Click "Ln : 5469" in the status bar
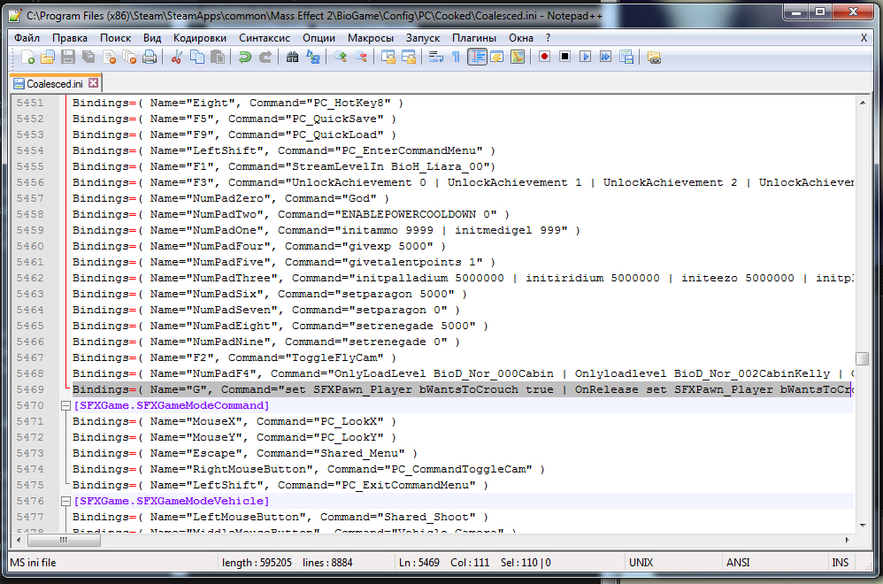The width and height of the screenshot is (883, 584). (419, 563)
